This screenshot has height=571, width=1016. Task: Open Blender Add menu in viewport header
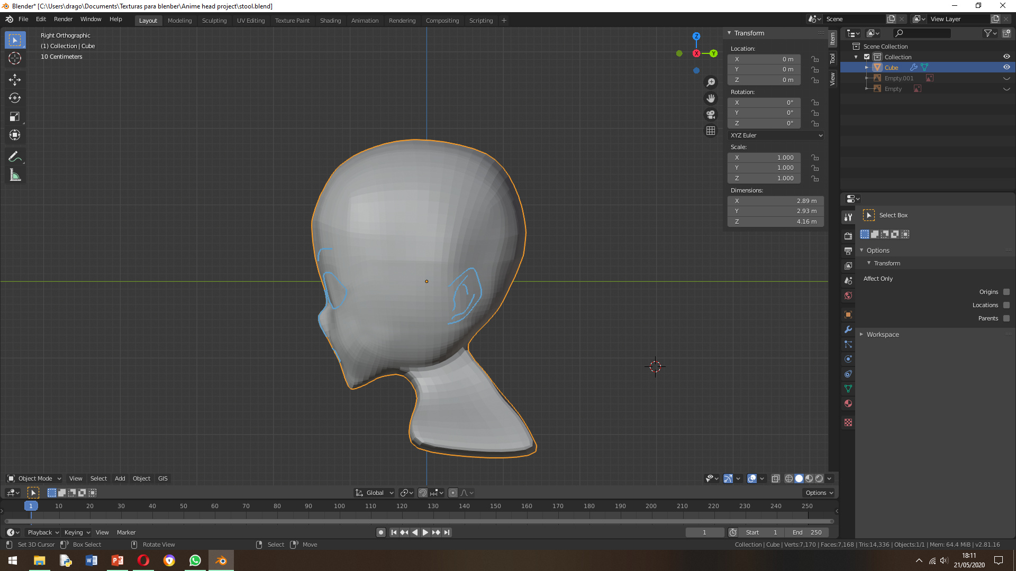(120, 478)
